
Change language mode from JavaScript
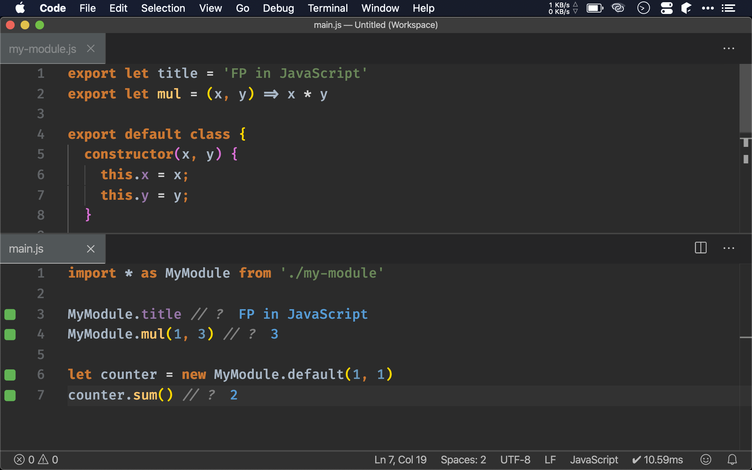594,459
